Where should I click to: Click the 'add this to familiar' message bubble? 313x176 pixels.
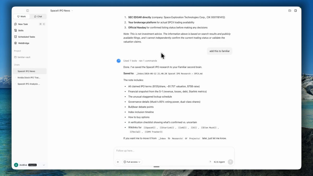click(219, 51)
